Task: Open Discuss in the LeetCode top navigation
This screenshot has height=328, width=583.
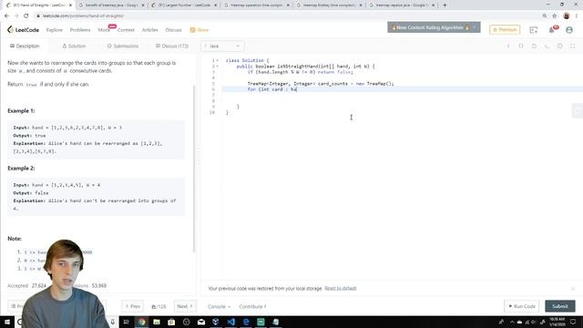Action: 173,30
